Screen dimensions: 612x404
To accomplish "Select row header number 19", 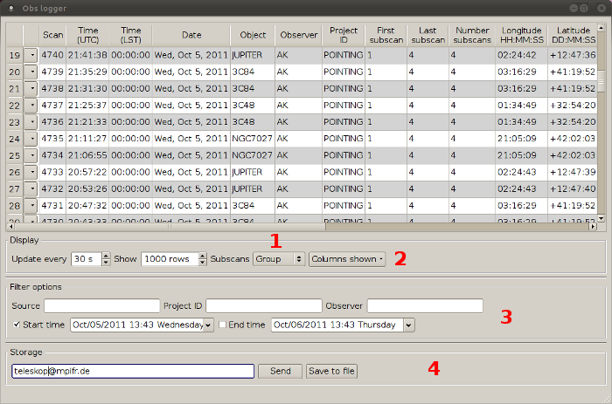I will (x=15, y=55).
